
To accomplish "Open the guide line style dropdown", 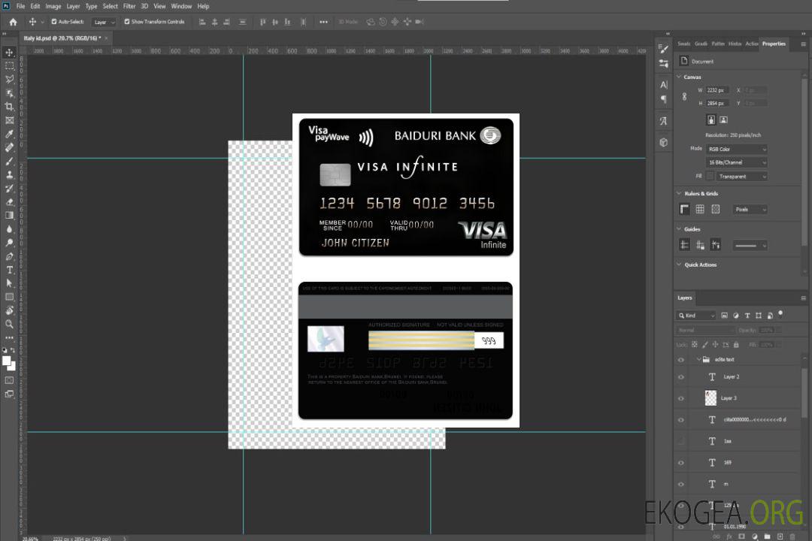I will (750, 246).
